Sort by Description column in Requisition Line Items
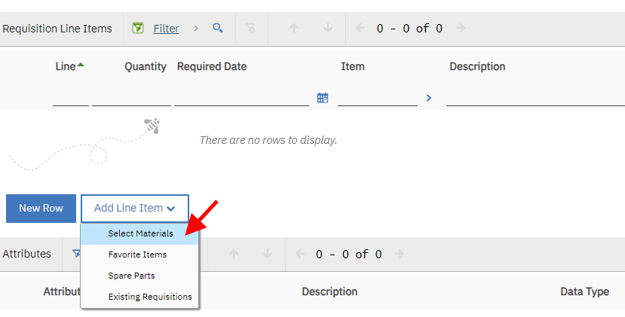This screenshot has height=317, width=625. [x=477, y=66]
